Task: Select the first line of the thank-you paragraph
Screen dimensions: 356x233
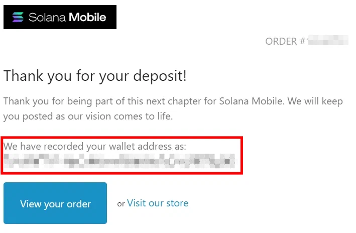Action: pos(173,101)
